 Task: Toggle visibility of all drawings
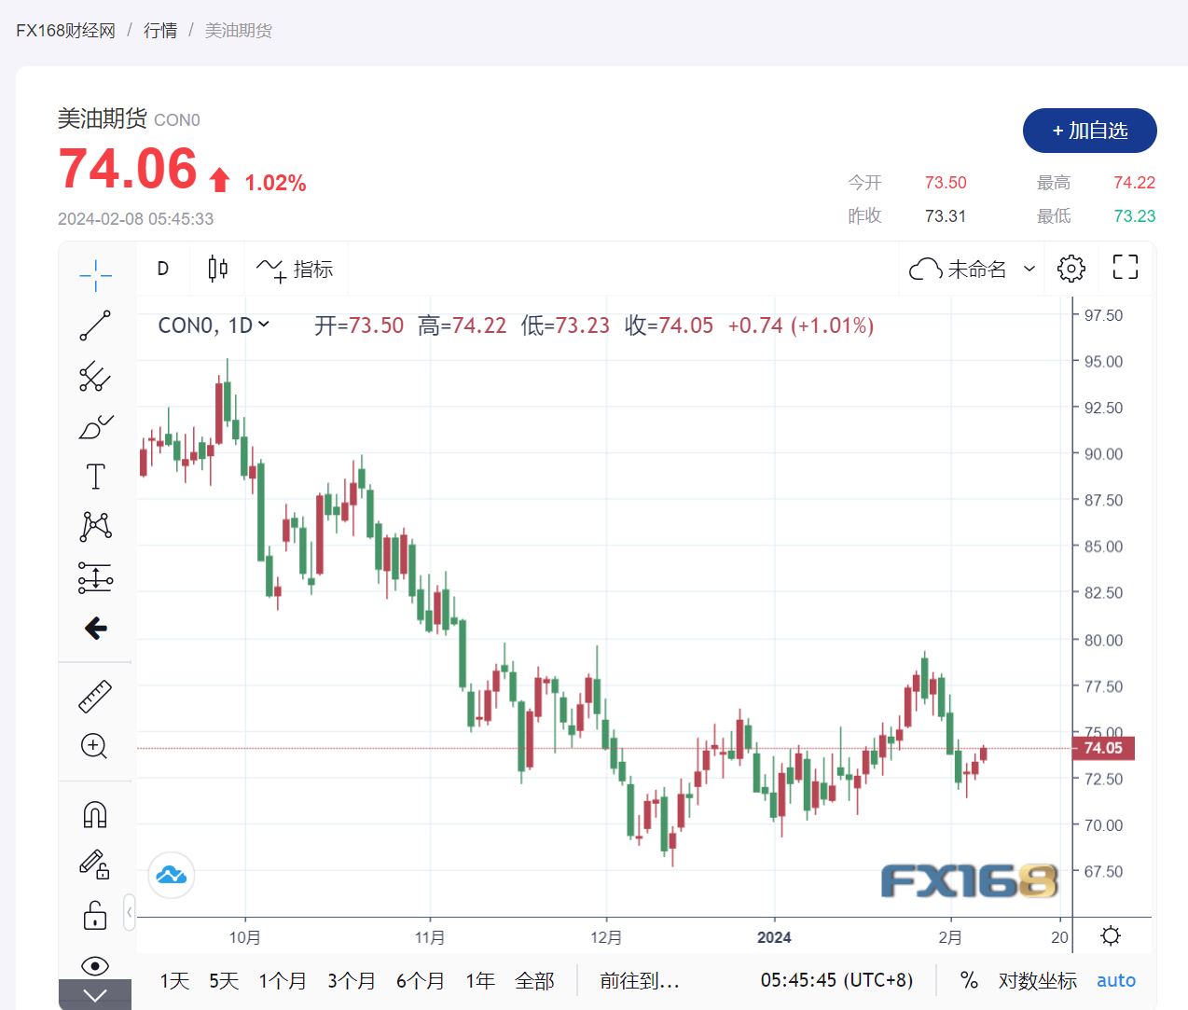[95, 965]
